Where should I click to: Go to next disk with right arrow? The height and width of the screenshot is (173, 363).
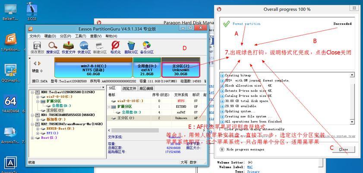point(39,63)
